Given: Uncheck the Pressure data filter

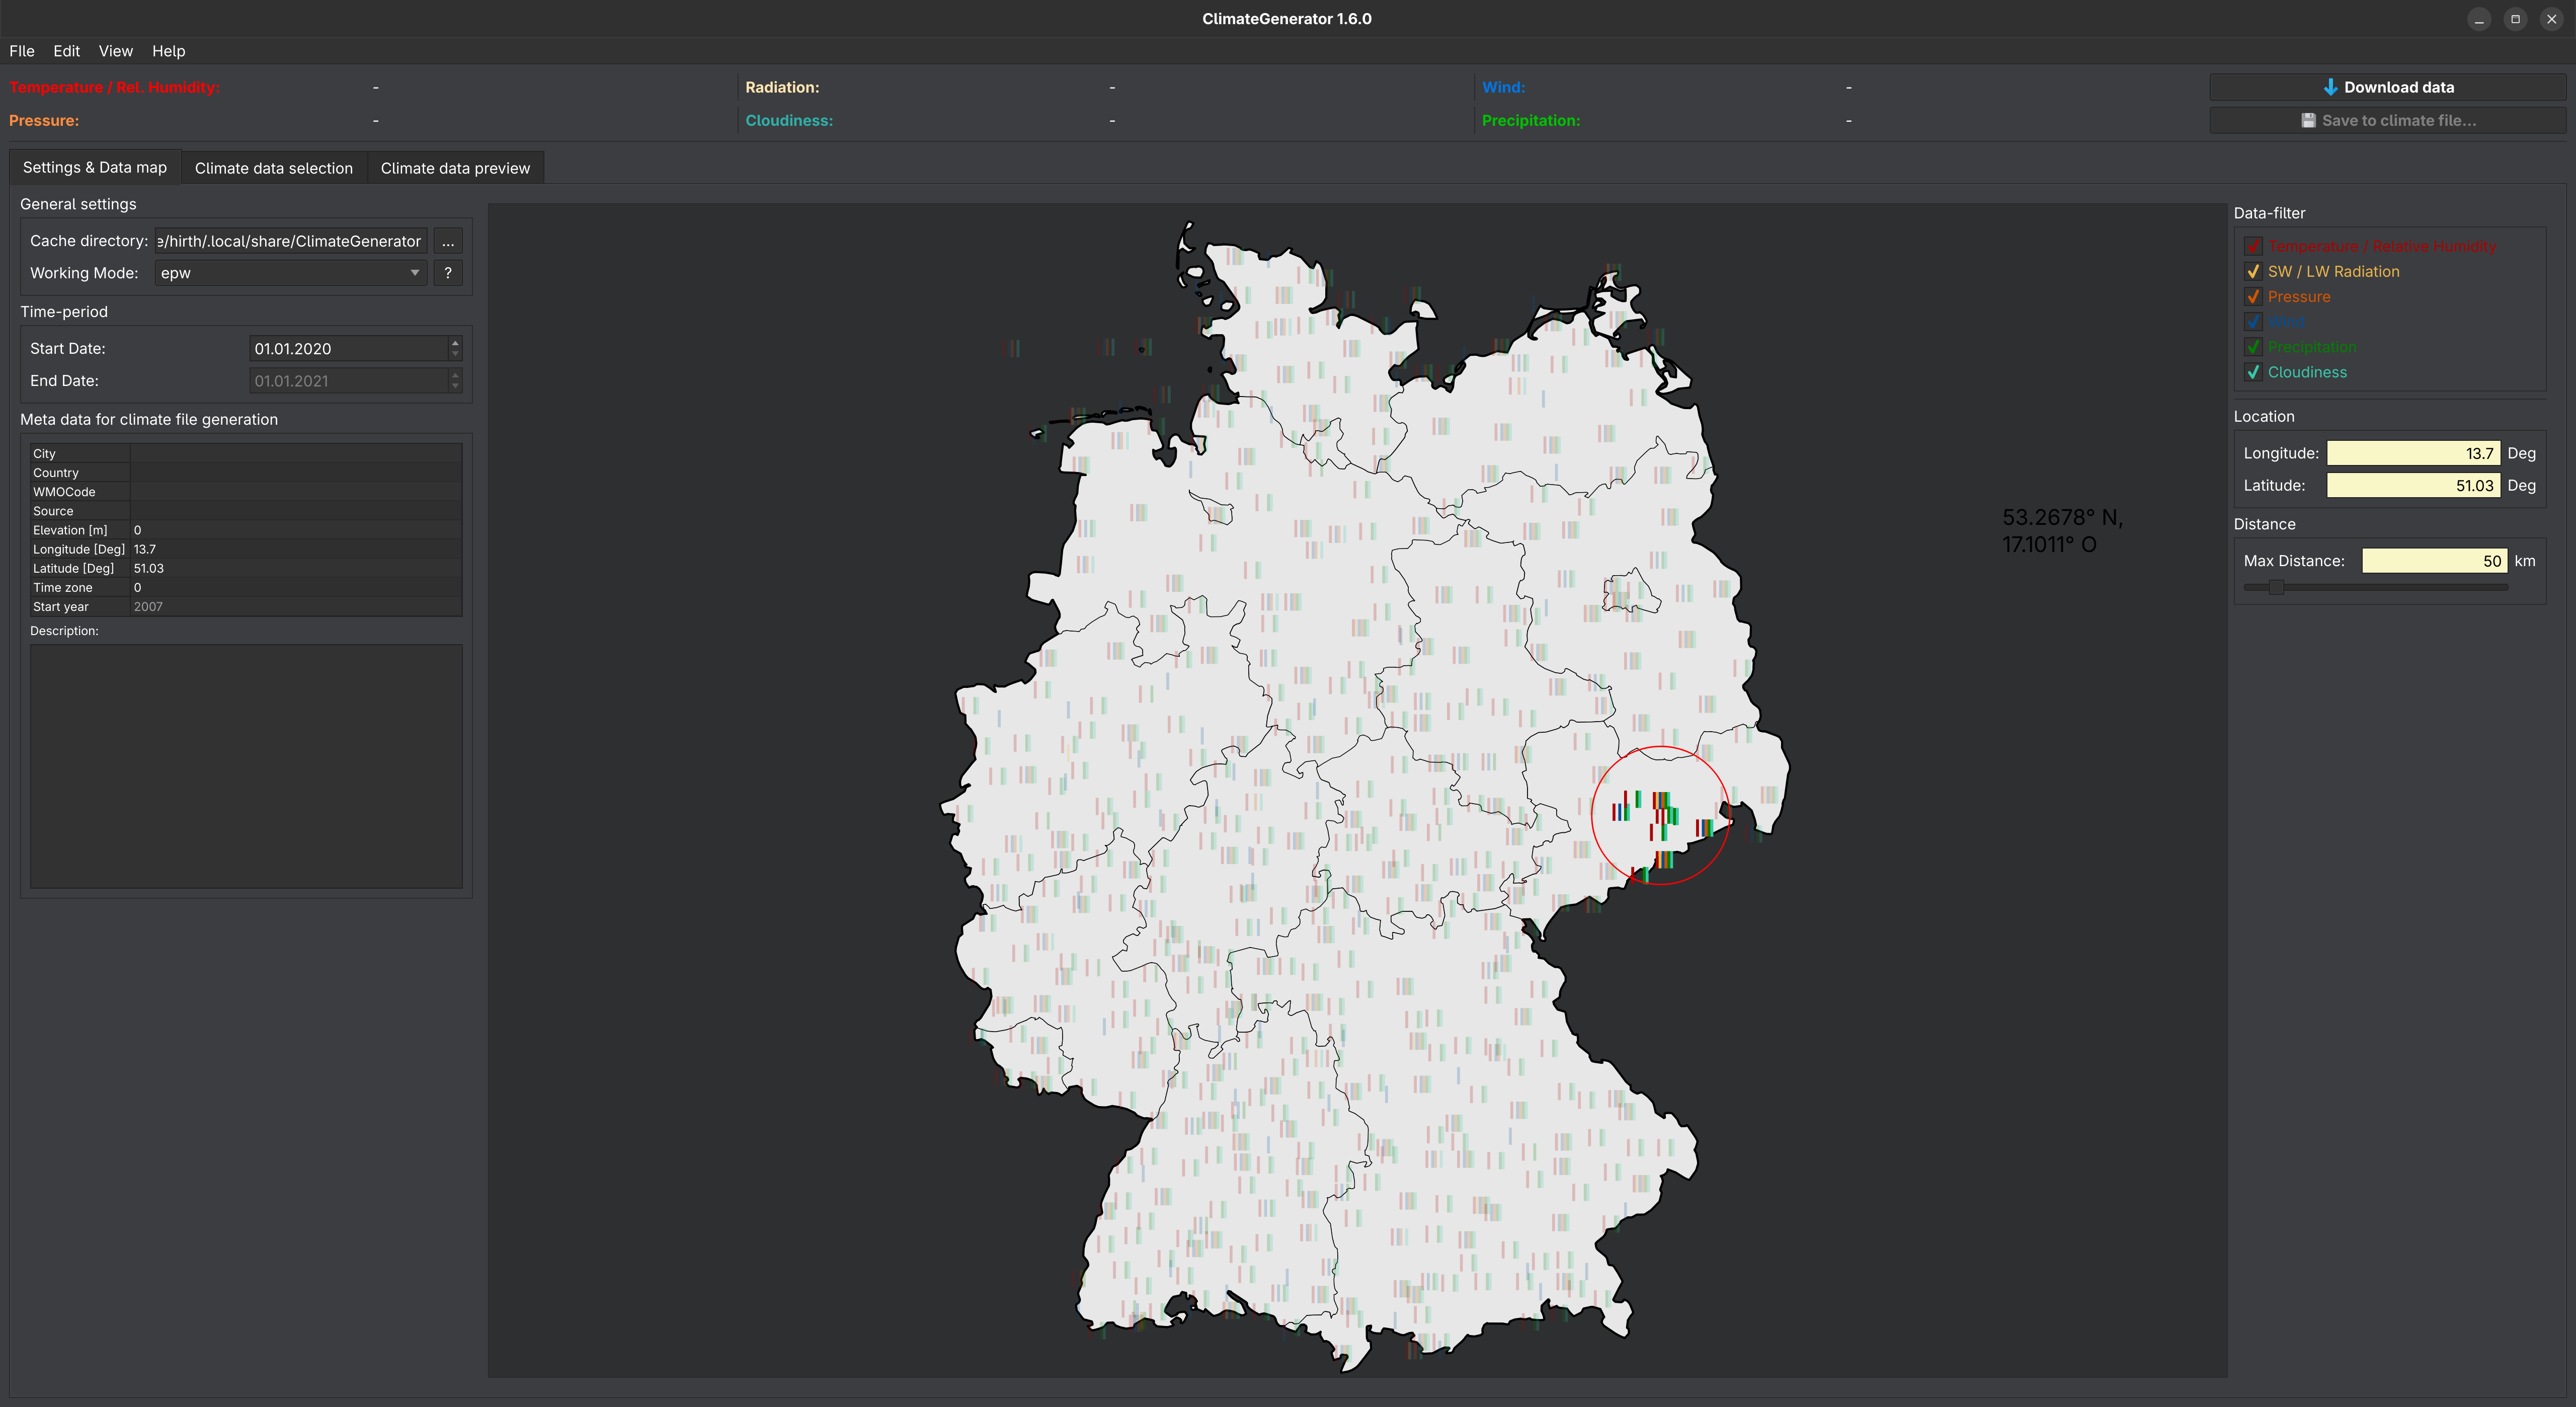Looking at the screenshot, I should click(x=2253, y=297).
